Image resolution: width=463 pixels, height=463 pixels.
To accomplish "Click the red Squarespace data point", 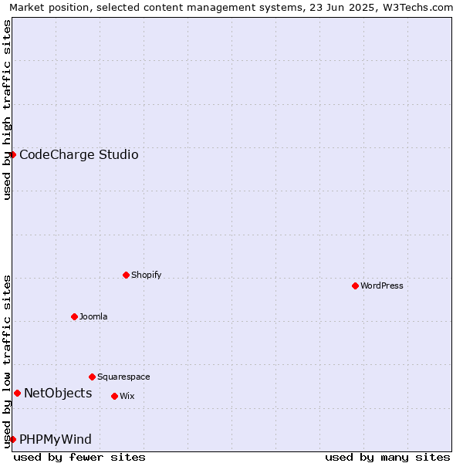I will 92,377.
